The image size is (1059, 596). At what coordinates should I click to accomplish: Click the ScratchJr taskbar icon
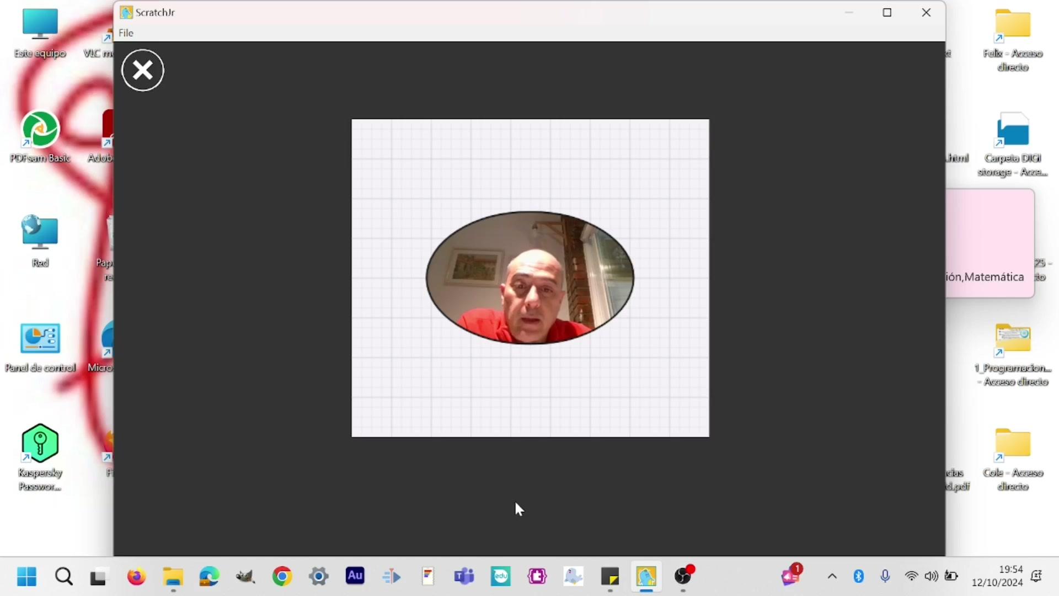tap(646, 577)
